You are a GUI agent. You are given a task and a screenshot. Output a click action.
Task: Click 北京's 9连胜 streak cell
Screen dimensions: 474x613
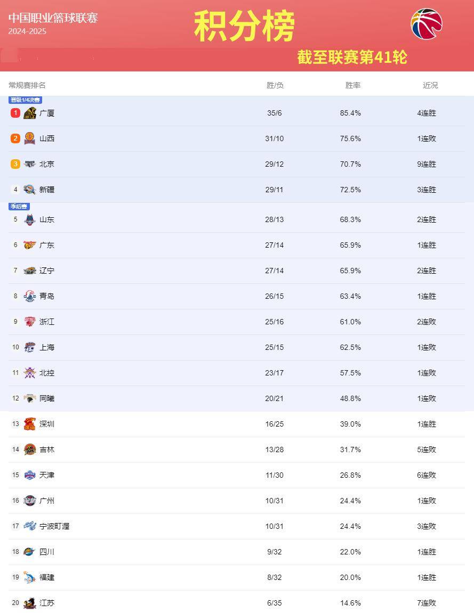tap(427, 164)
